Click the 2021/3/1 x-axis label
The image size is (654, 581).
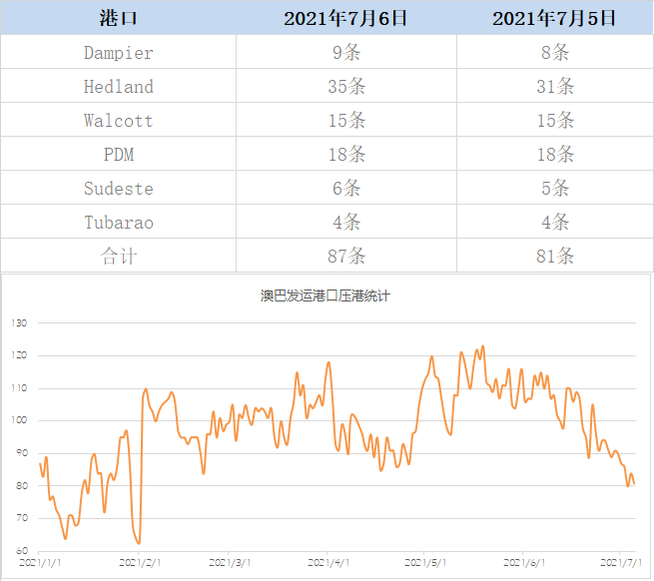(230, 563)
